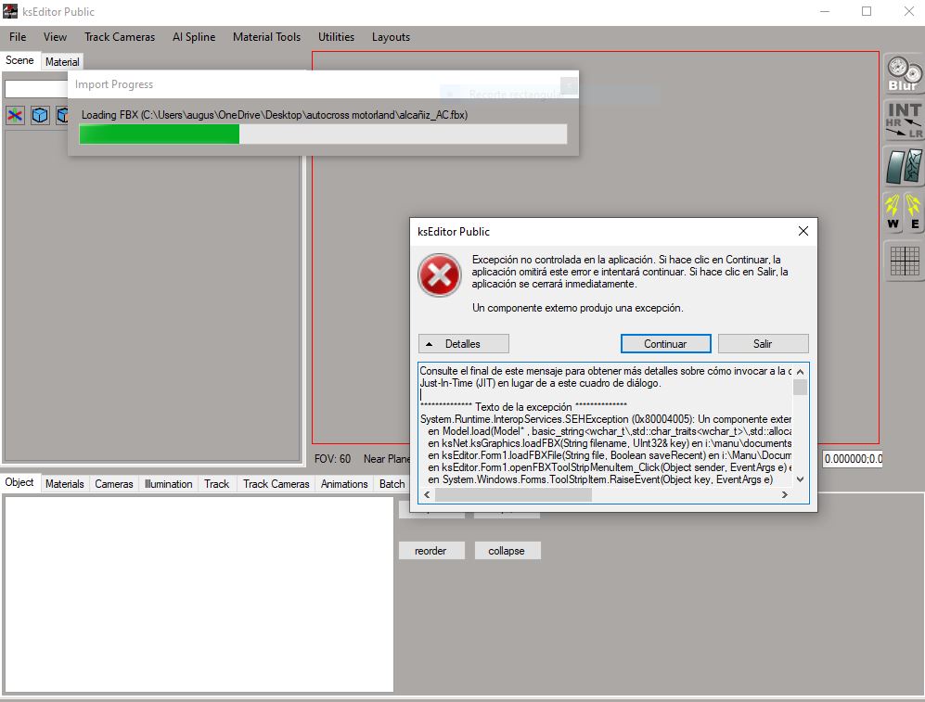
Task: Click the empty Object list box
Action: tap(199, 594)
